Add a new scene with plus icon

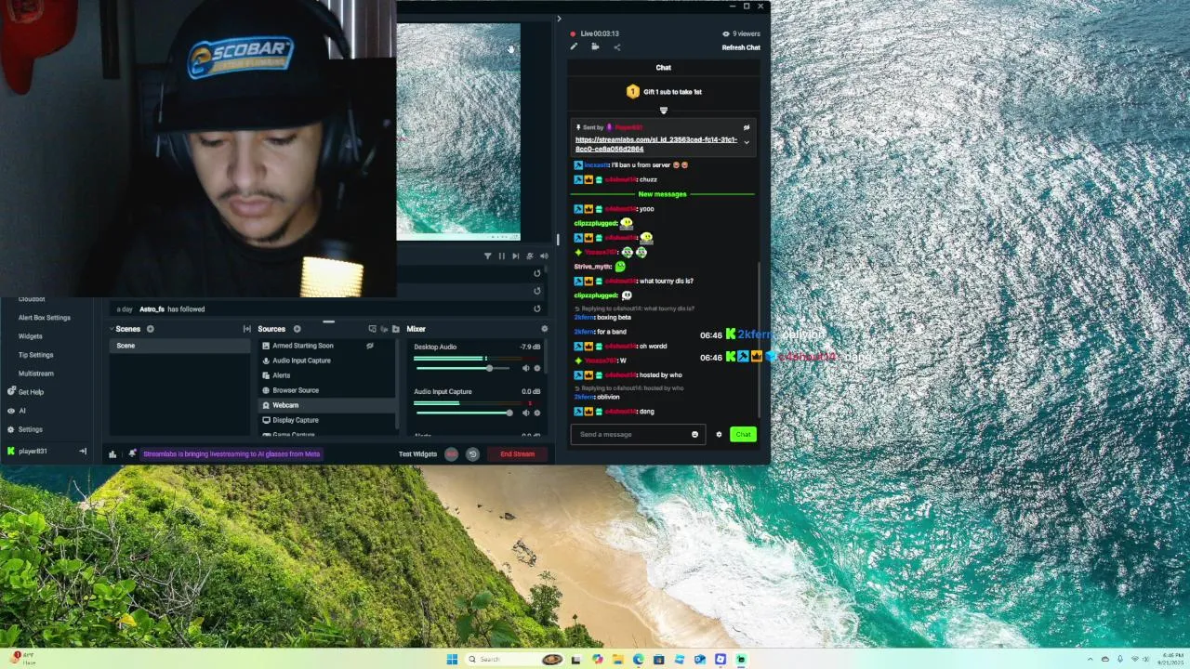(150, 329)
